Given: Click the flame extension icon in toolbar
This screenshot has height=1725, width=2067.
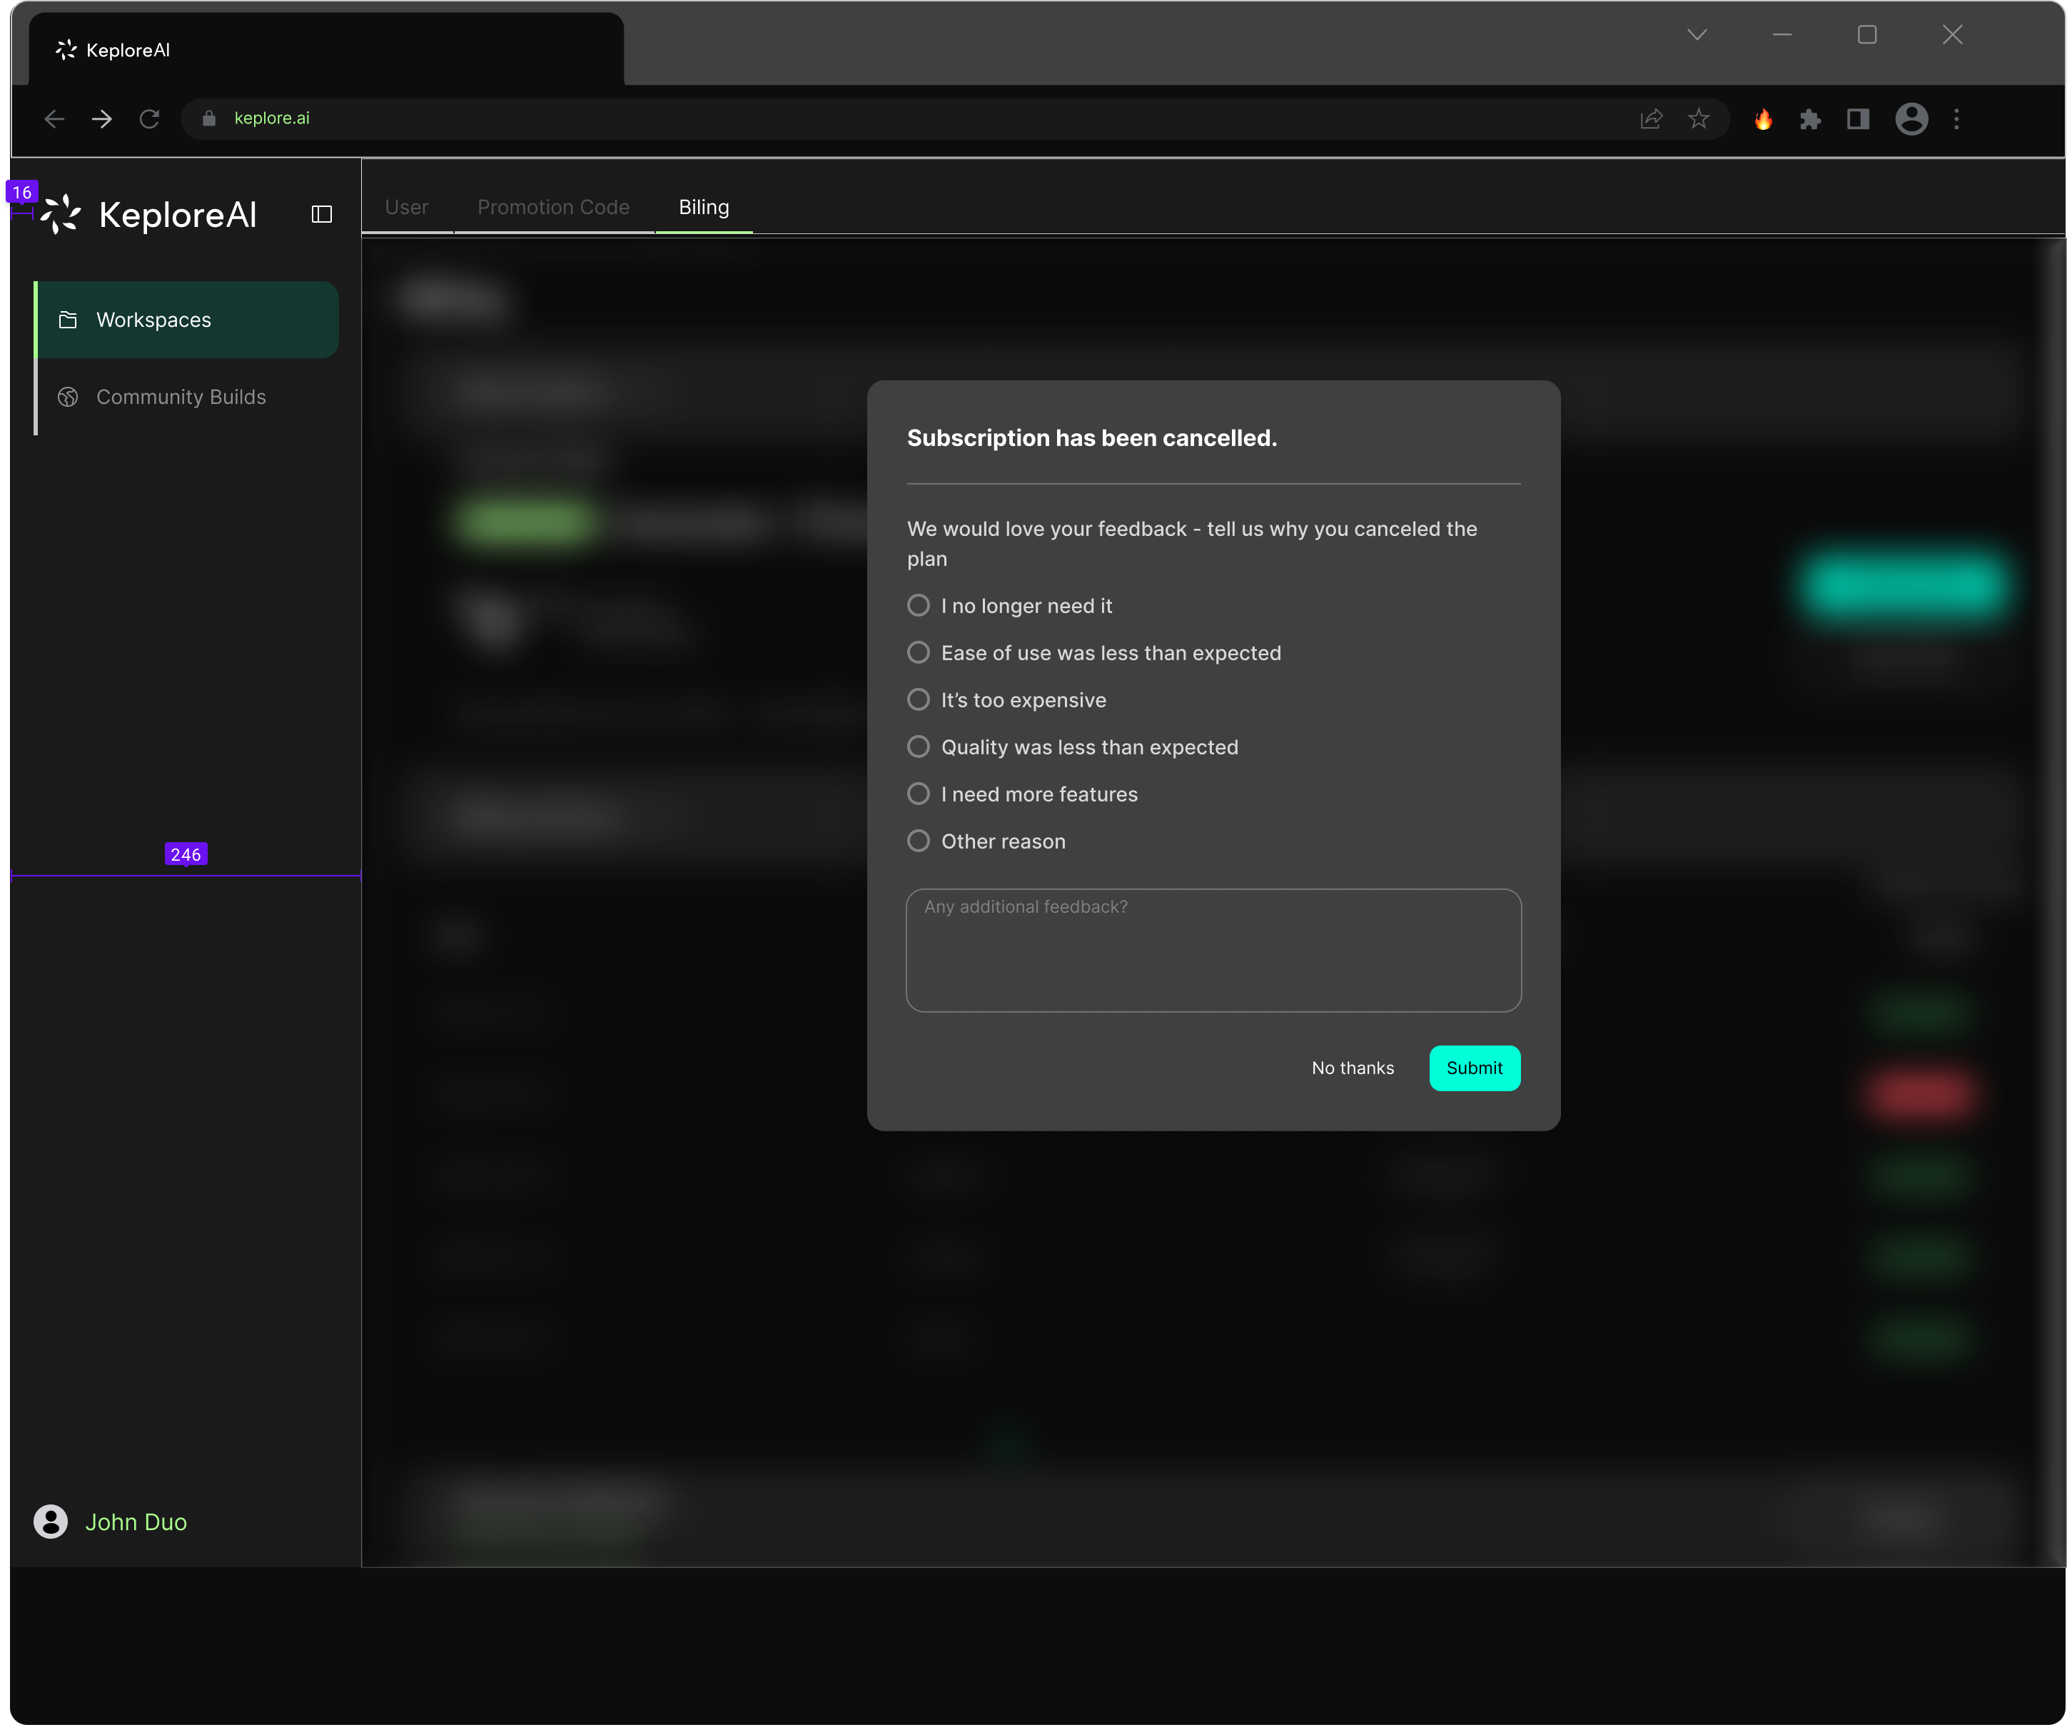Looking at the screenshot, I should [1763, 119].
